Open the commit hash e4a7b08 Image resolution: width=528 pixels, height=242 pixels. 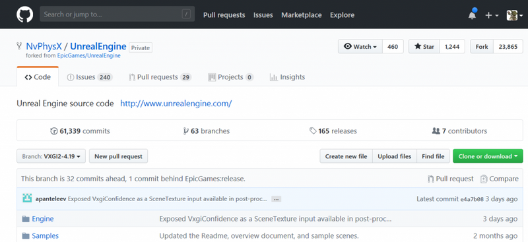[x=472, y=199]
